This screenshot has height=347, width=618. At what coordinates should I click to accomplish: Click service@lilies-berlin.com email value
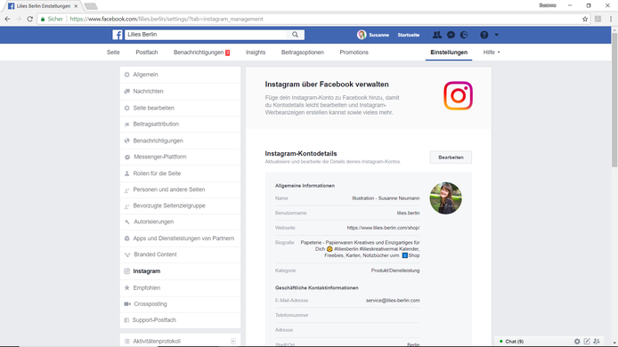click(393, 300)
